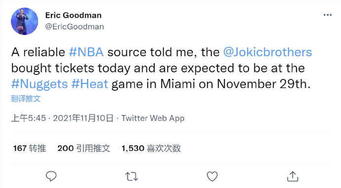341x188 pixels.
Task: Click 翻译推文 translate tweet link
Action: point(26,99)
